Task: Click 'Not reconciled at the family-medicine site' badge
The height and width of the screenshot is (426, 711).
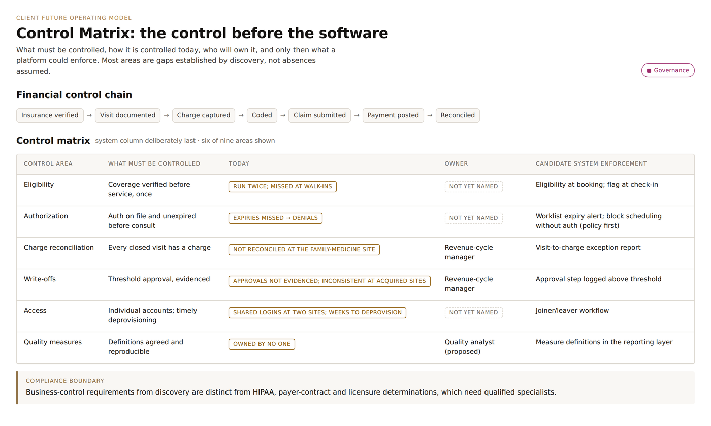Action: click(304, 250)
